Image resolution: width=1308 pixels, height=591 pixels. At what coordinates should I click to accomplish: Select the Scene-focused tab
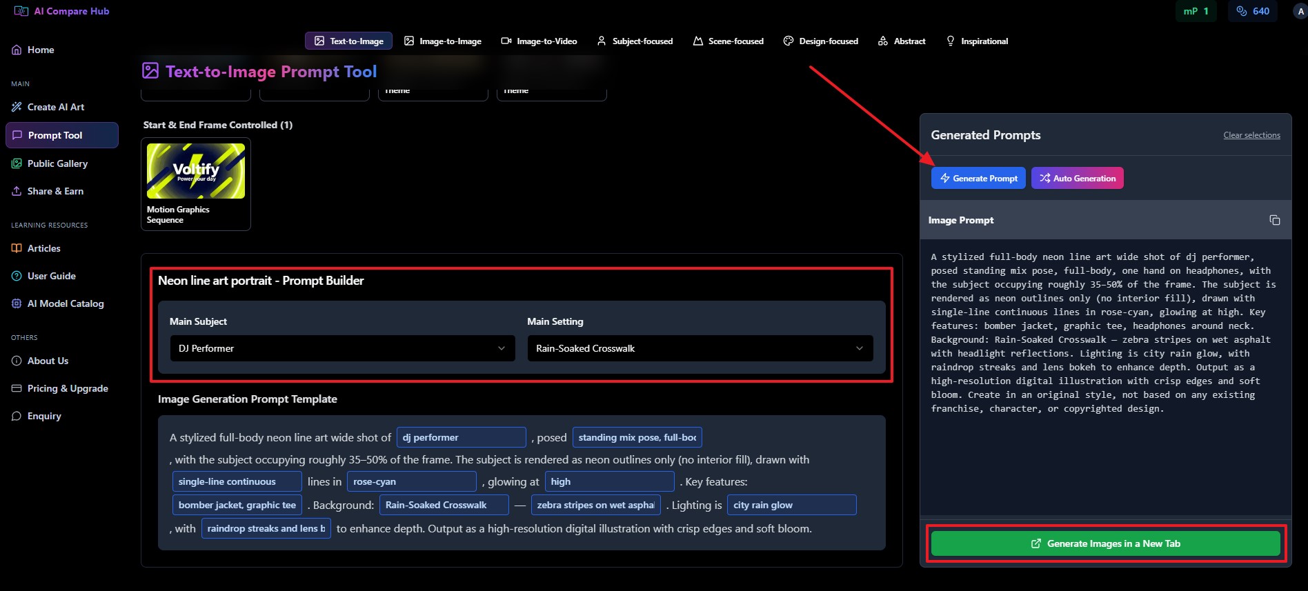pos(729,41)
